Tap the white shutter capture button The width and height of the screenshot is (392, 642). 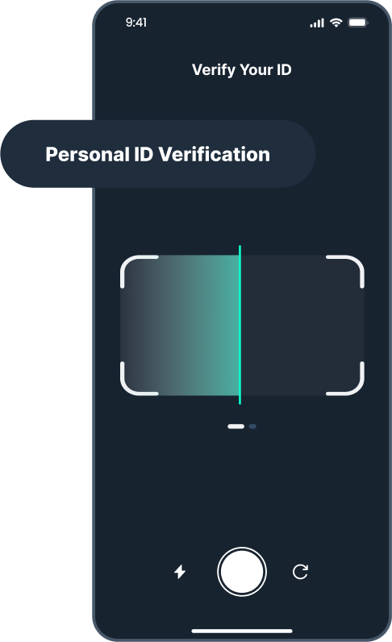click(242, 572)
